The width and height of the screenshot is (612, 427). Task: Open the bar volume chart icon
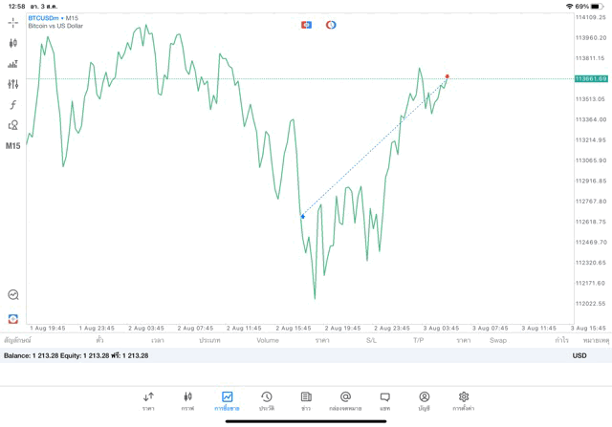(x=13, y=64)
